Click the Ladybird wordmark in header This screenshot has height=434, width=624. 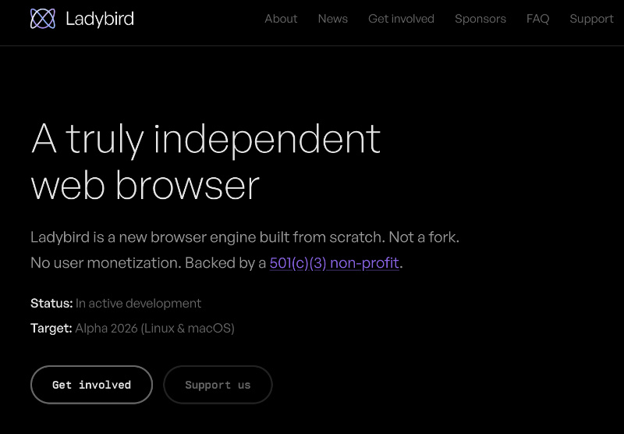pyautogui.click(x=100, y=19)
